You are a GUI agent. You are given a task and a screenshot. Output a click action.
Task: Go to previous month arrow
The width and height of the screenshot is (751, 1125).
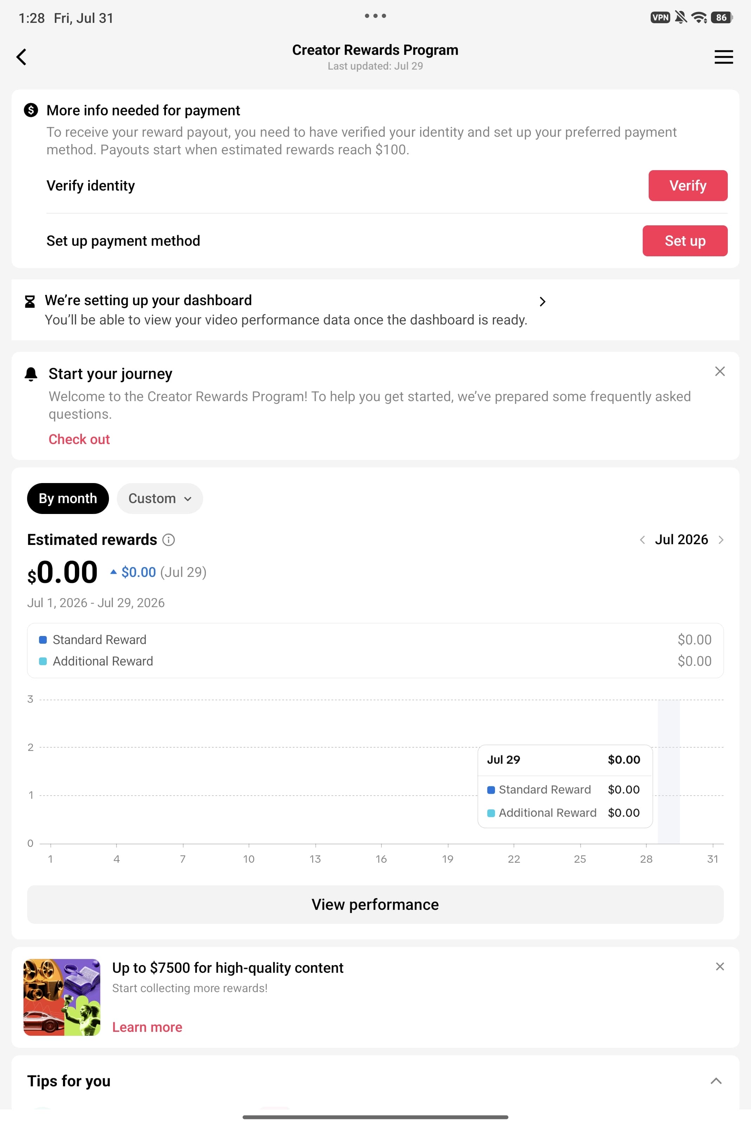(x=642, y=540)
